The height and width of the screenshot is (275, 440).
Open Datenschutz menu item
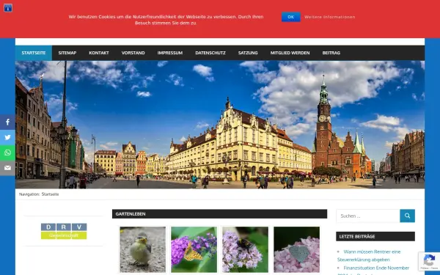210,53
